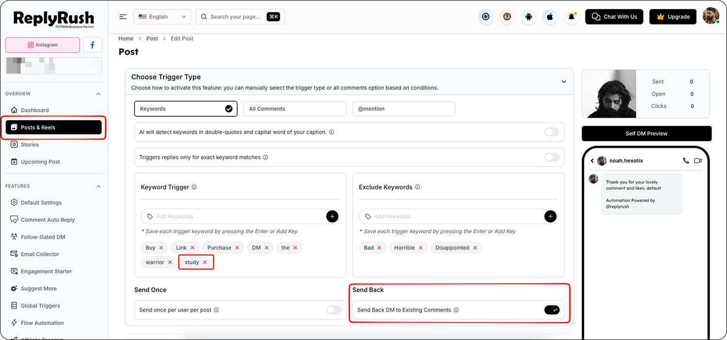Add keyword with Exclude Keywords plus button
Viewport: 727px width, 340px height.
[550, 216]
